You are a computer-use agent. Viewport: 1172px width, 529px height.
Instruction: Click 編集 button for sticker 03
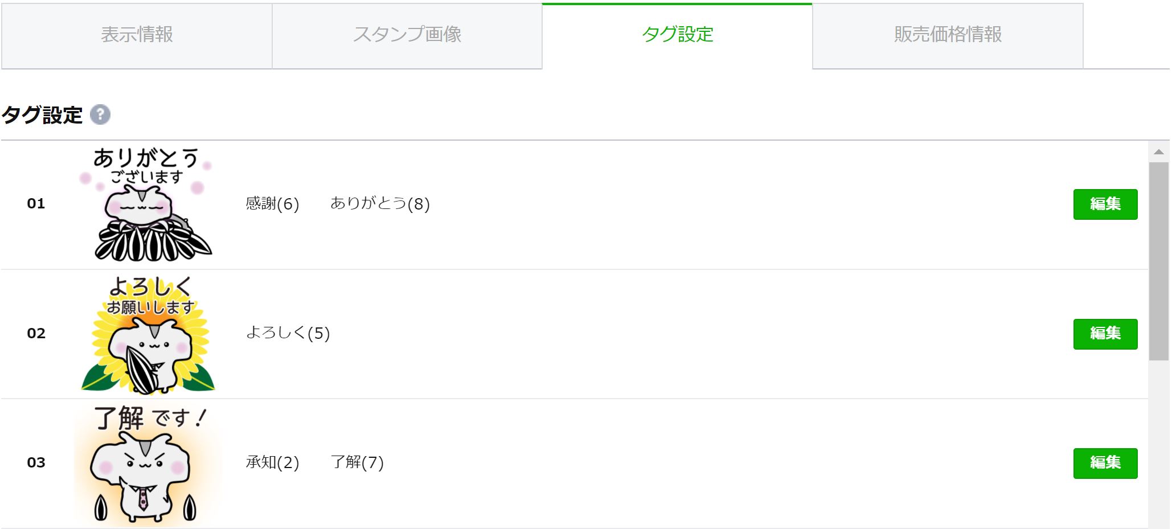pyautogui.click(x=1105, y=463)
